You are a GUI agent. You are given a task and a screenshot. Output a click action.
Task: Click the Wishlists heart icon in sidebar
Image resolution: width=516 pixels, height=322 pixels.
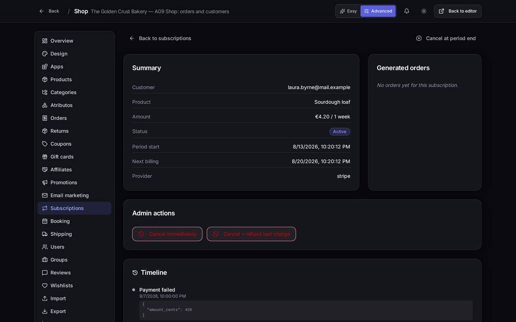[45, 286]
